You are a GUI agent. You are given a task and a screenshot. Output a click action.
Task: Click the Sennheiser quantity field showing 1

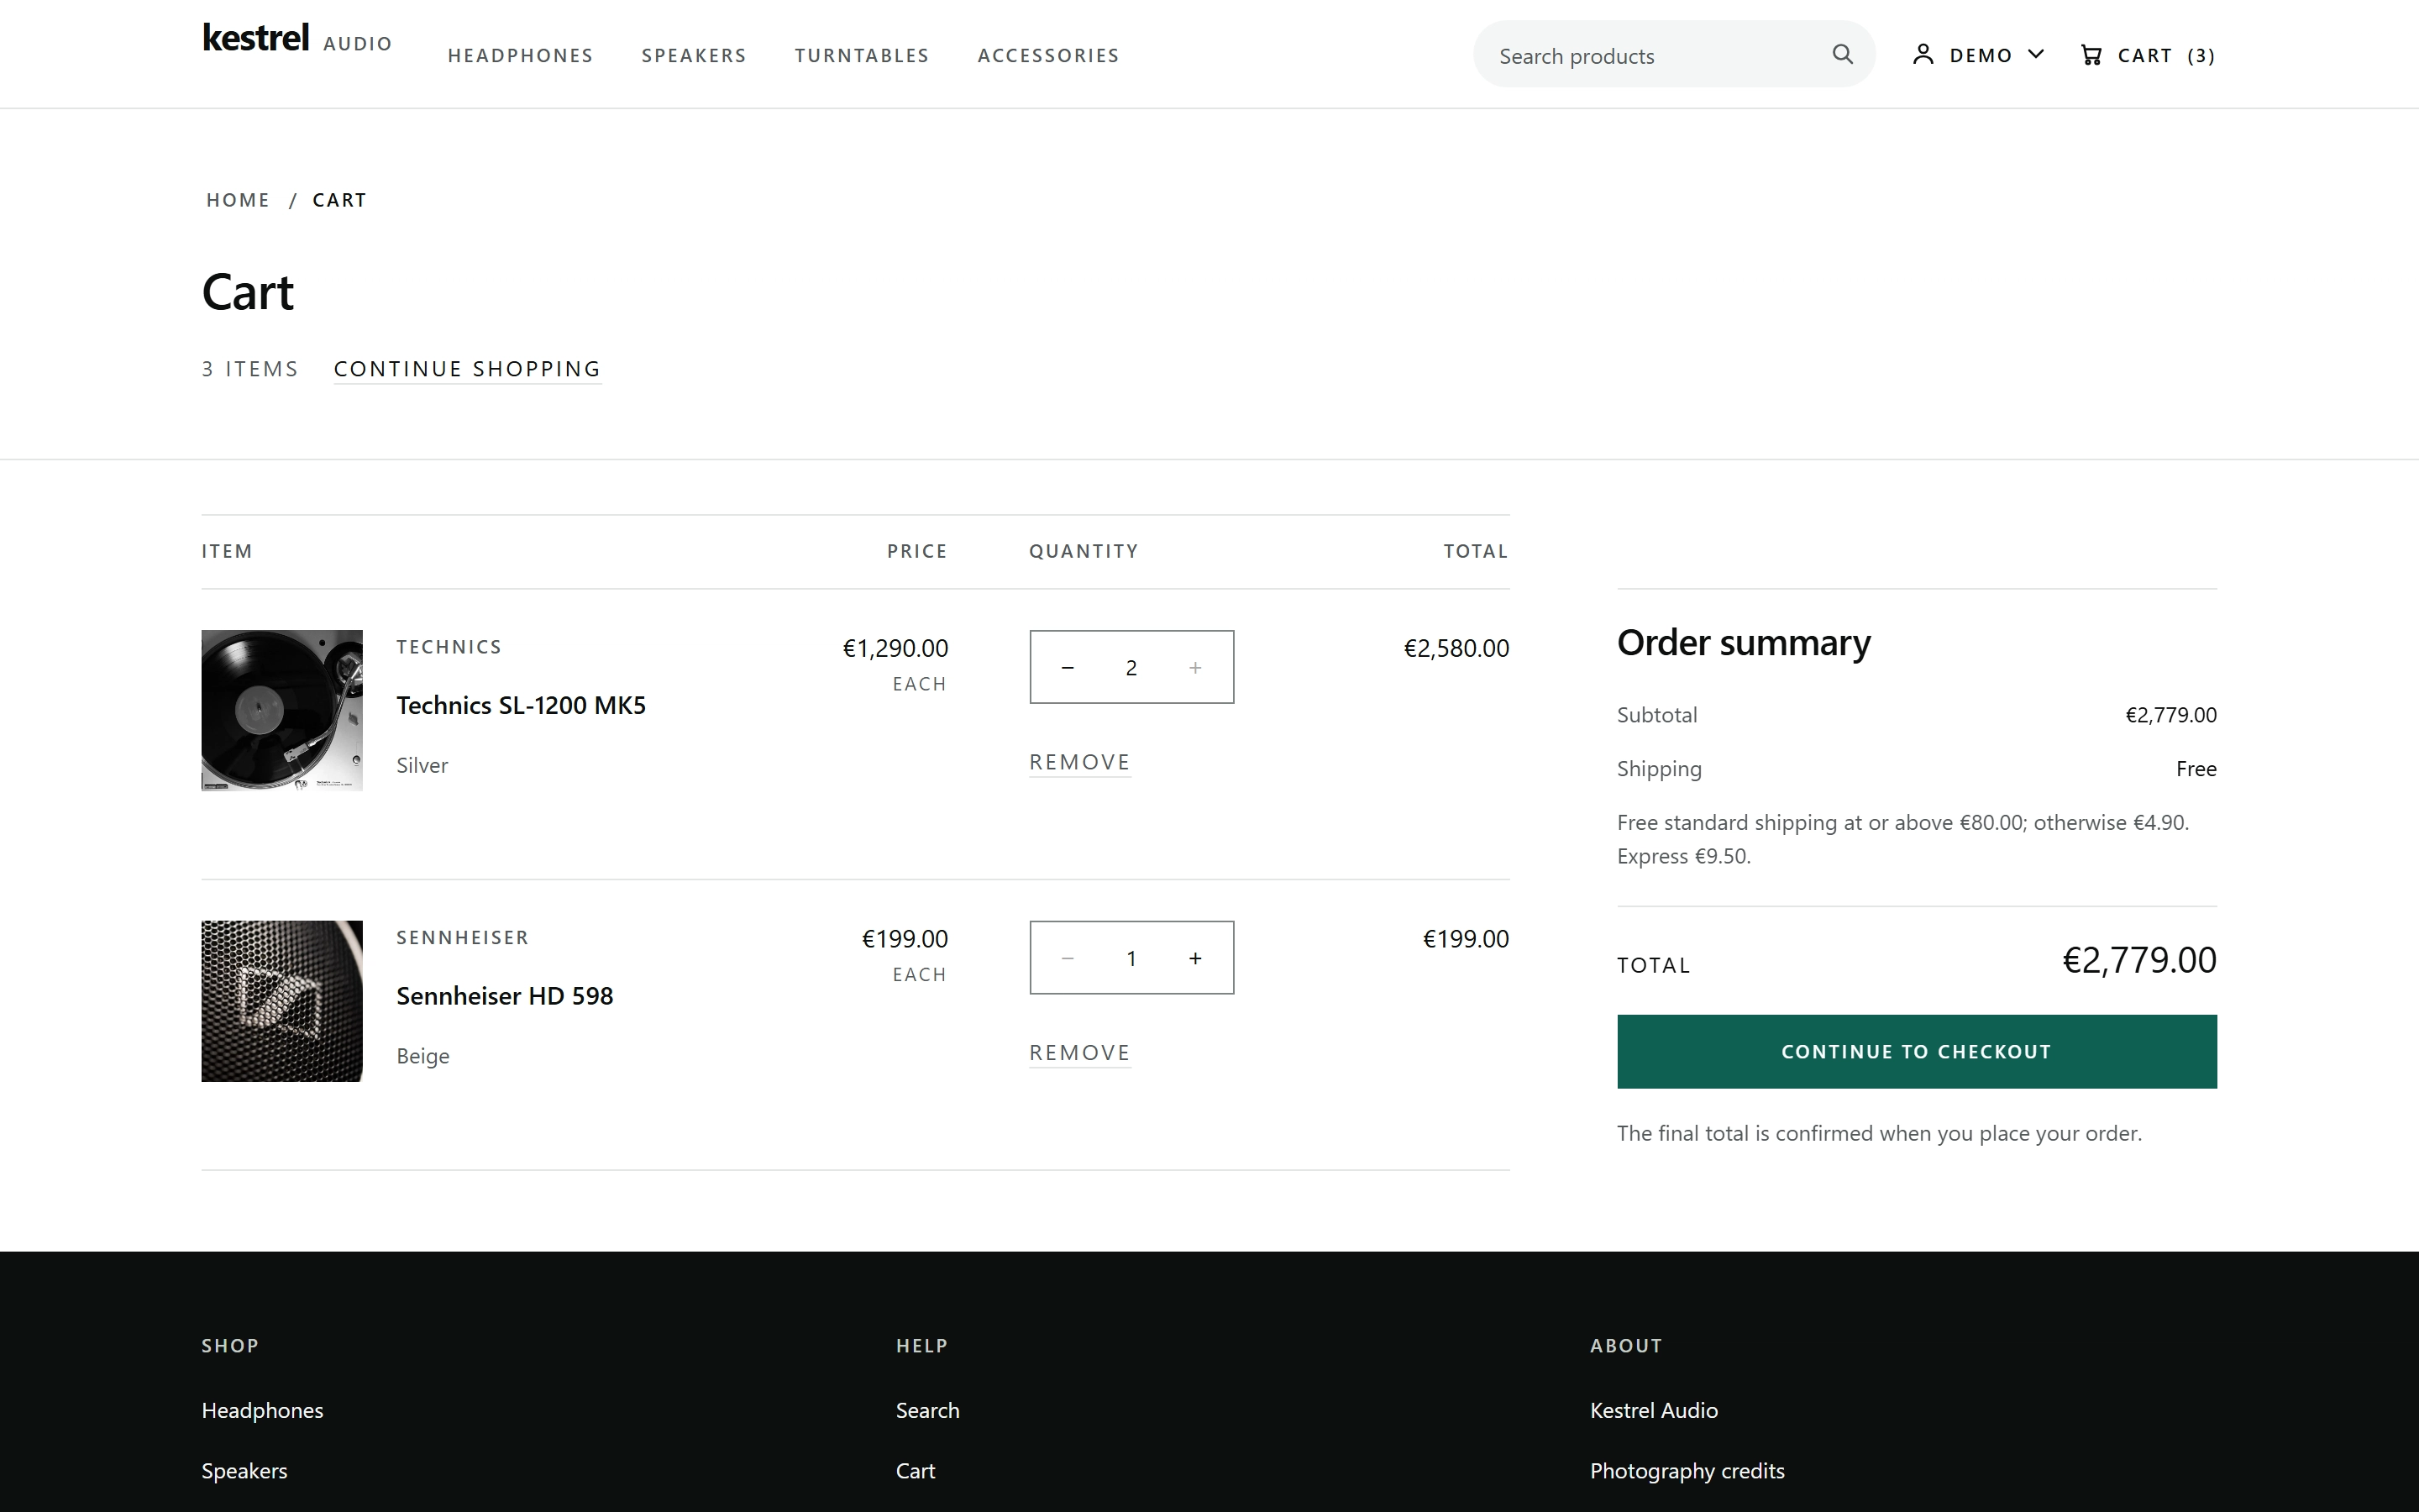point(1131,959)
